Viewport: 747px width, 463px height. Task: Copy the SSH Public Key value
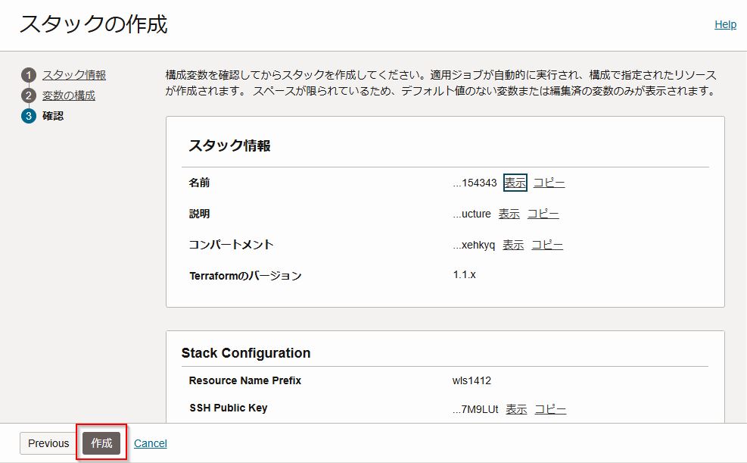tap(550, 409)
